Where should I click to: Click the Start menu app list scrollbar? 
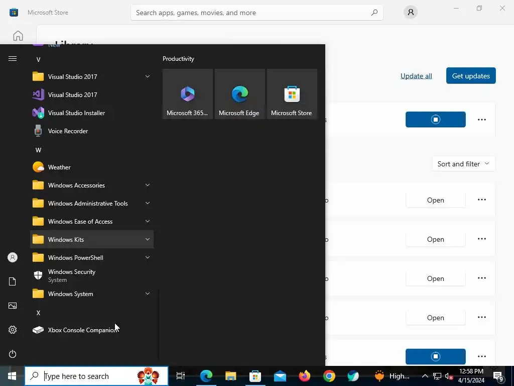click(x=159, y=325)
